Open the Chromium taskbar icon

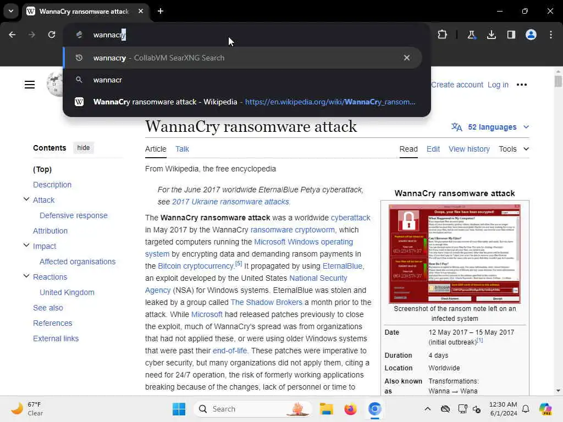[x=374, y=409]
